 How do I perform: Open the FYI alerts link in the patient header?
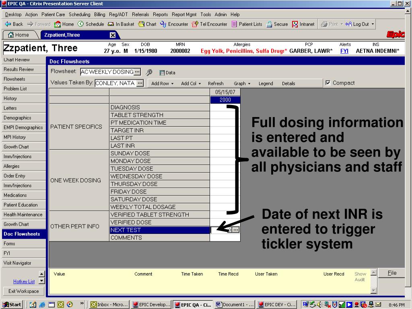click(344, 51)
